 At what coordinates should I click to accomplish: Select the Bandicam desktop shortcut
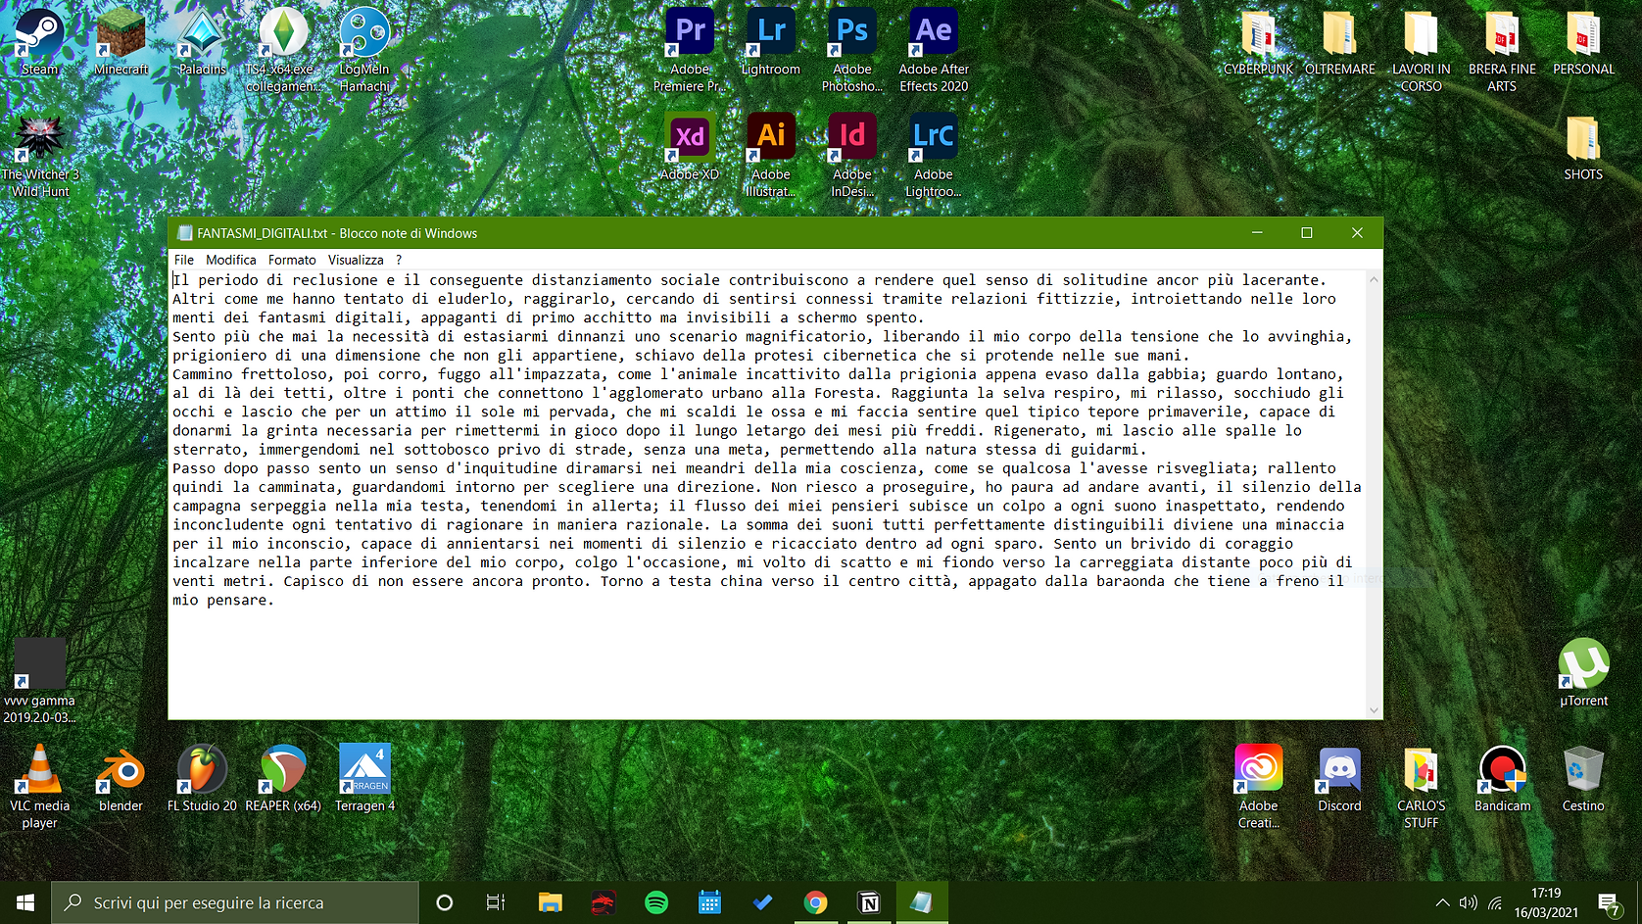[1502, 779]
